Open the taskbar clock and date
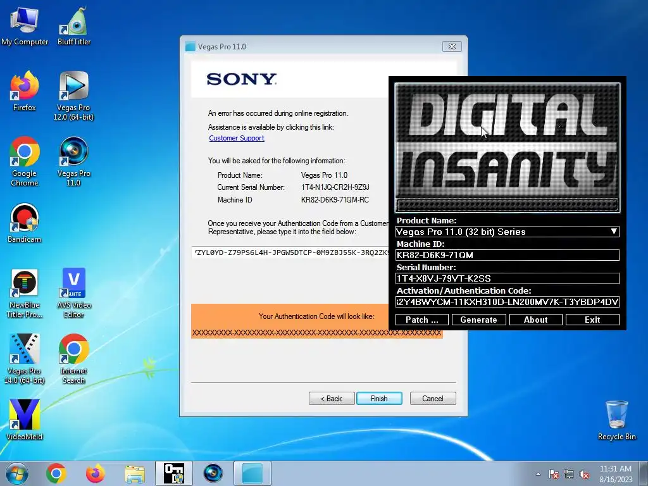The height and width of the screenshot is (486, 648). coord(616,474)
